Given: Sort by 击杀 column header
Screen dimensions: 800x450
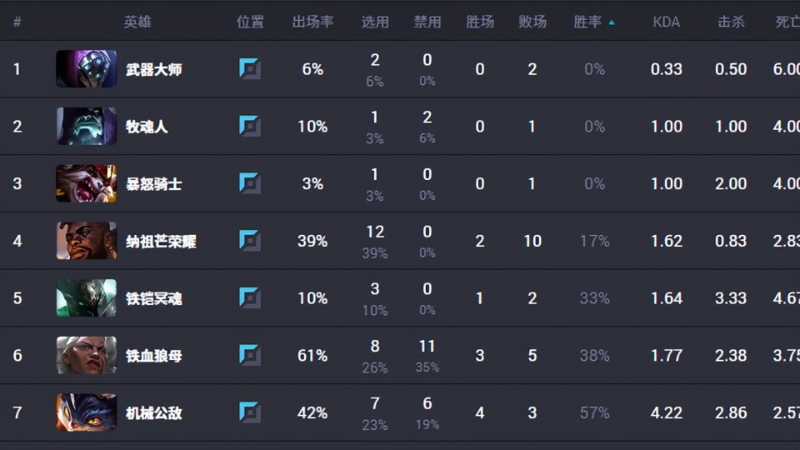Looking at the screenshot, I should tap(731, 22).
